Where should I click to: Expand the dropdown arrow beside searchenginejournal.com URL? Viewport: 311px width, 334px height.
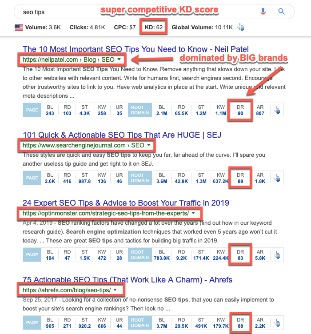click(x=149, y=145)
